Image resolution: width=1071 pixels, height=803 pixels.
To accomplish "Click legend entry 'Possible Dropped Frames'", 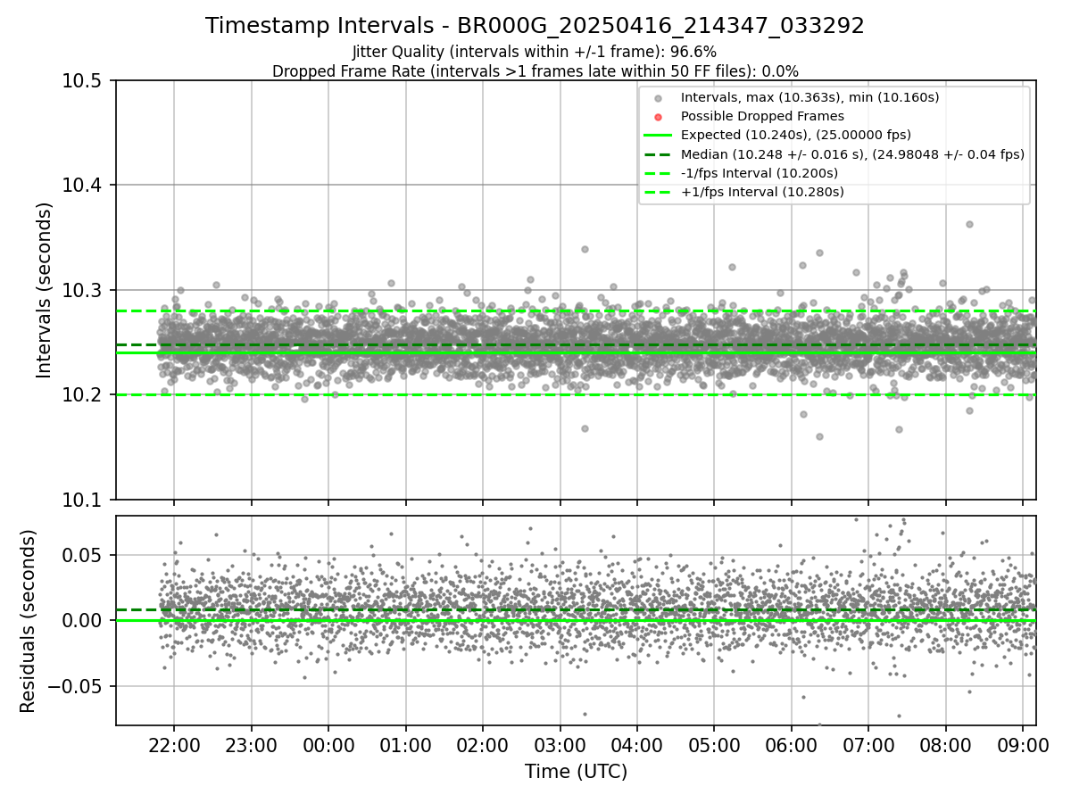I will coord(762,116).
